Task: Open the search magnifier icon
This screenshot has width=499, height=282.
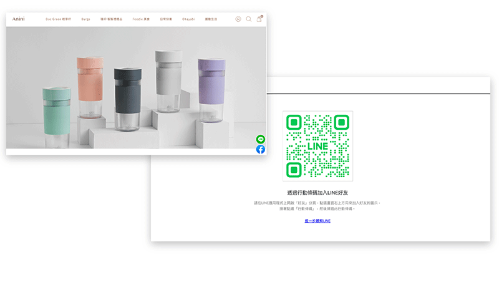Action: click(248, 19)
